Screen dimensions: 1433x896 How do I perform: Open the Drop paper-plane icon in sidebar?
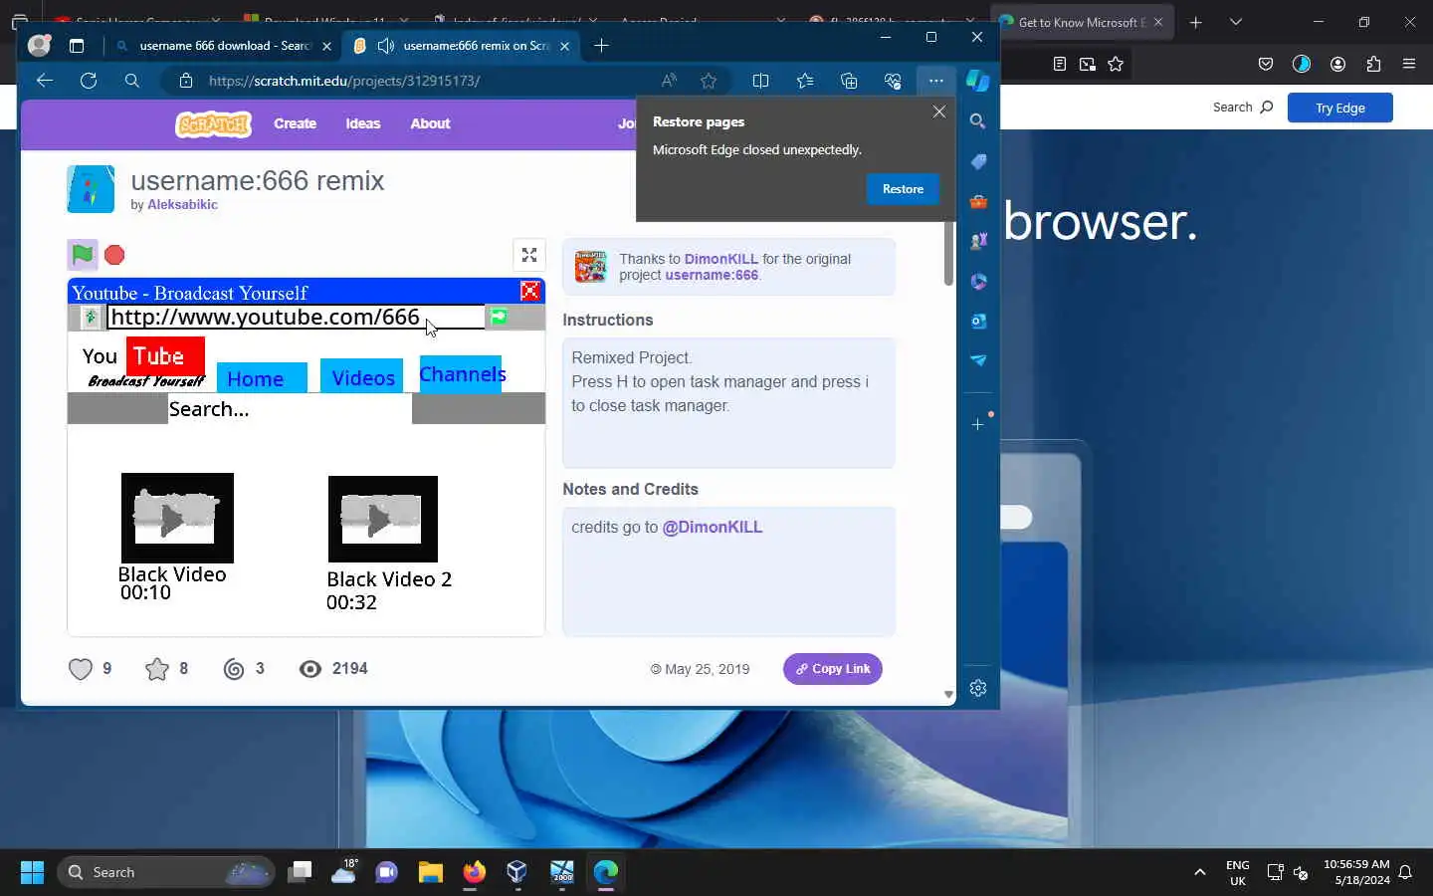click(978, 360)
